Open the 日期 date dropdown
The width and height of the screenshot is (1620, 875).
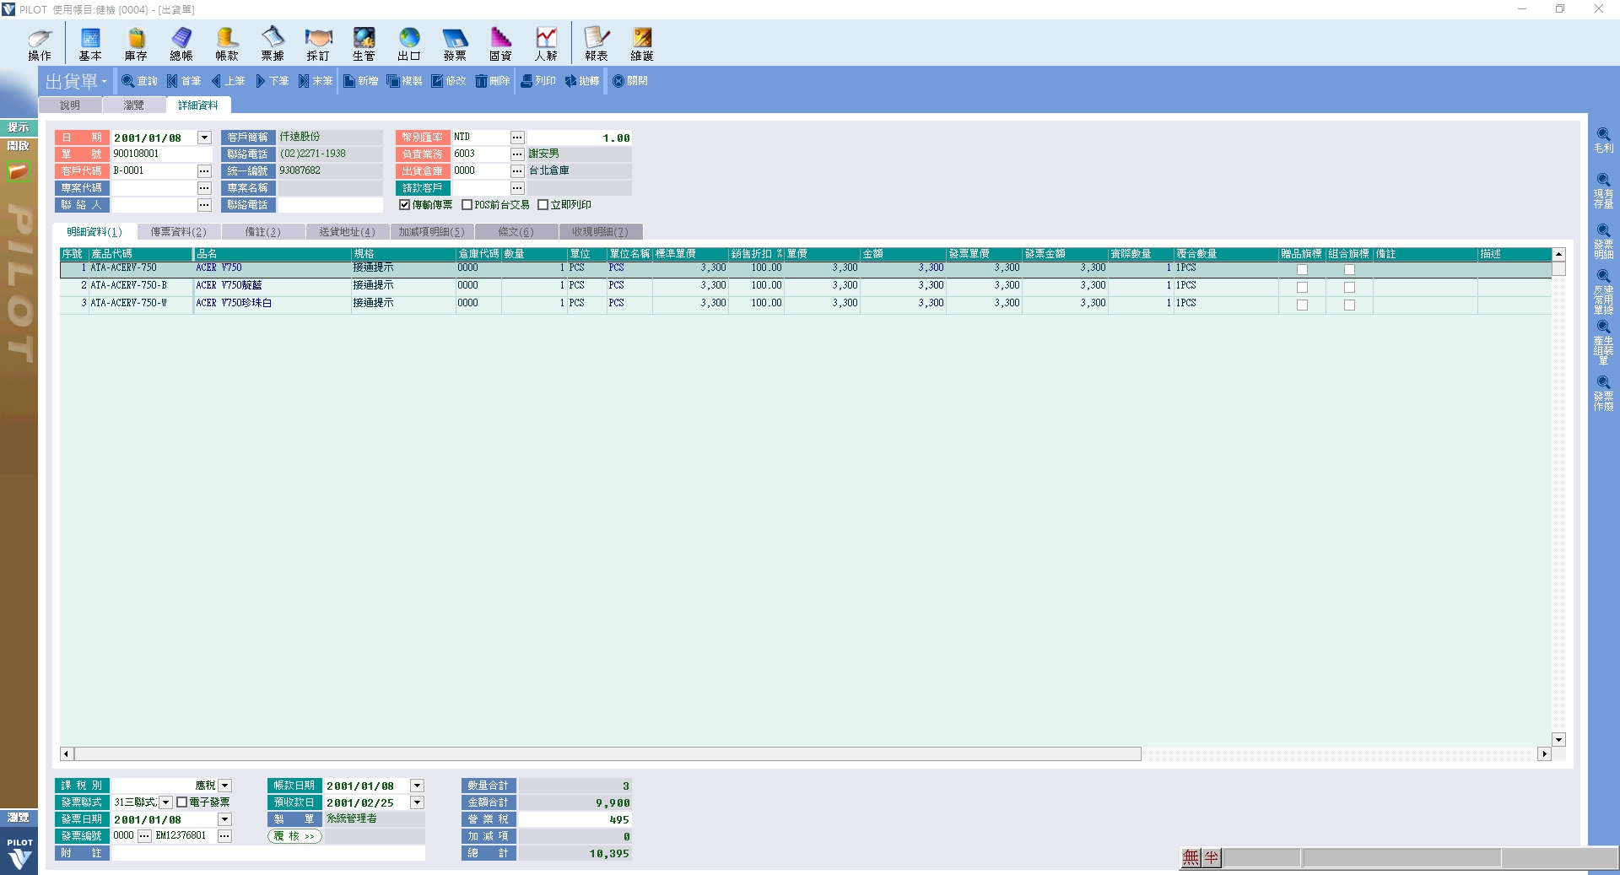pos(204,138)
